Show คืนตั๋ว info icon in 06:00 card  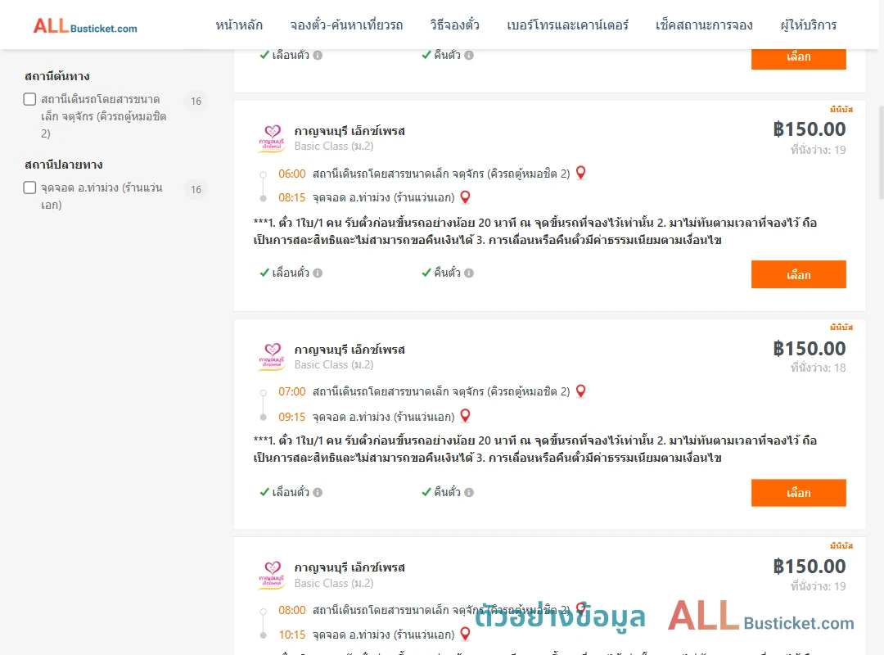click(469, 273)
